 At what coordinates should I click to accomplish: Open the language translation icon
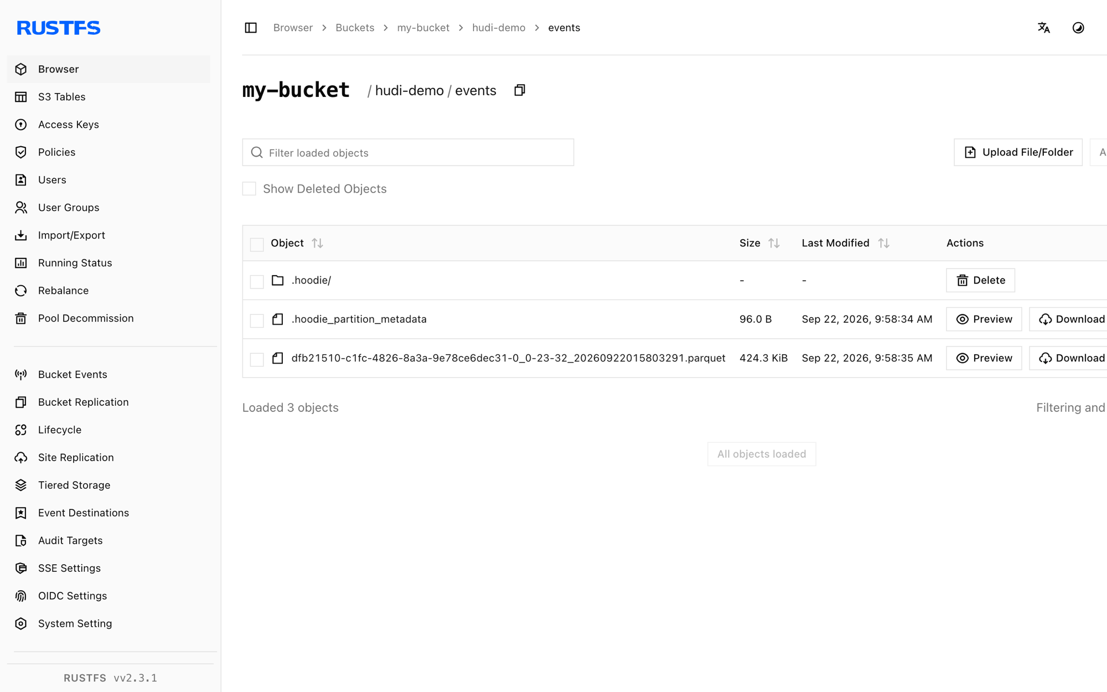(x=1044, y=28)
